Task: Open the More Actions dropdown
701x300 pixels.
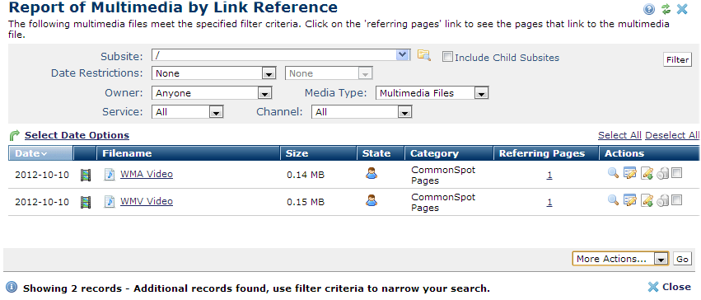Action: [x=620, y=259]
